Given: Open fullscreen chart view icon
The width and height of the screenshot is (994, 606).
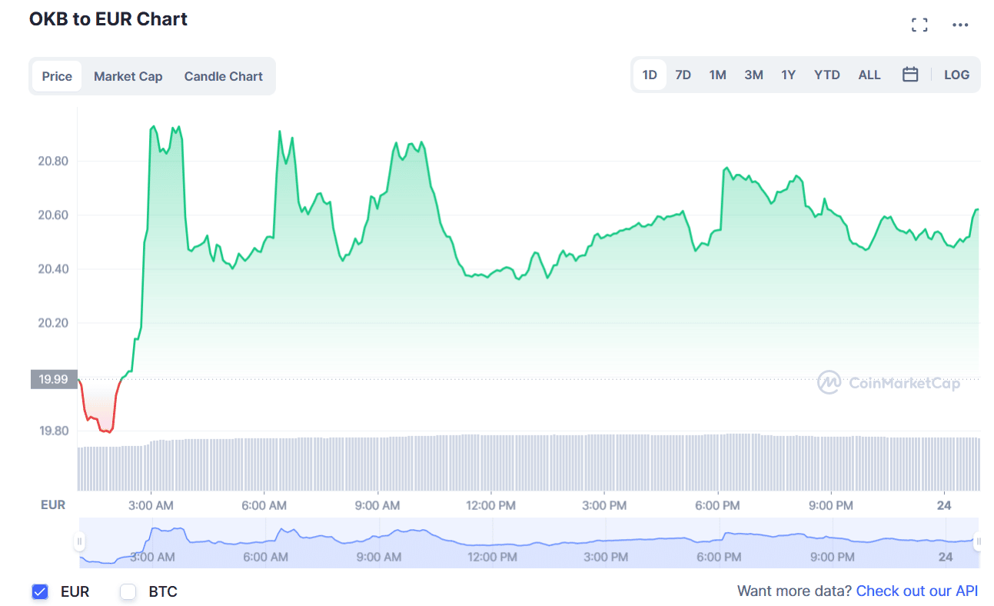Looking at the screenshot, I should coord(919,25).
